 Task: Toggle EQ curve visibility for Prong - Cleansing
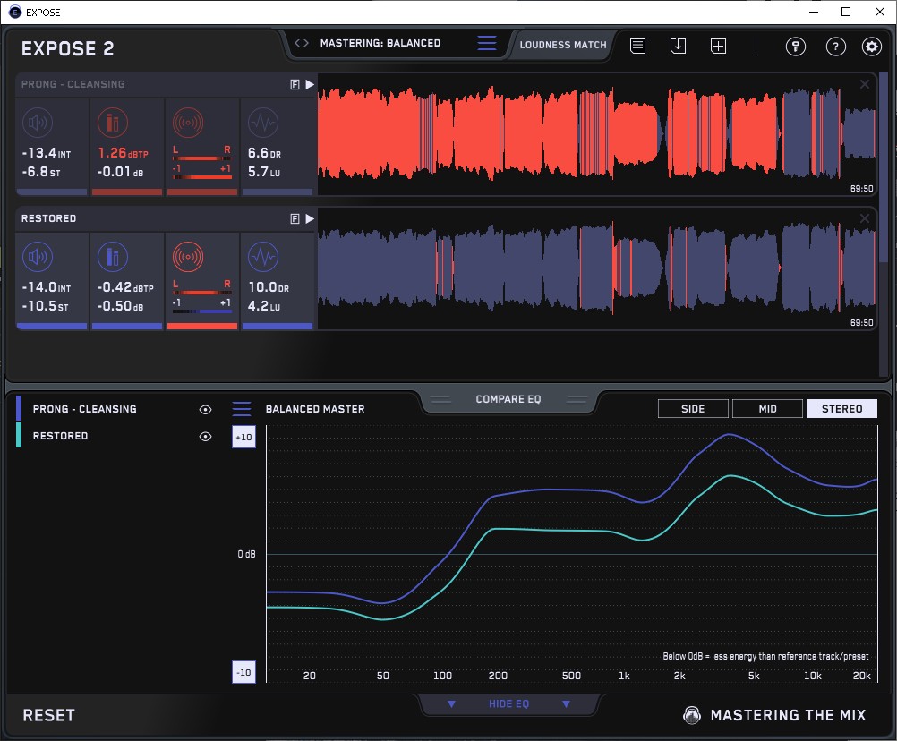tap(206, 409)
